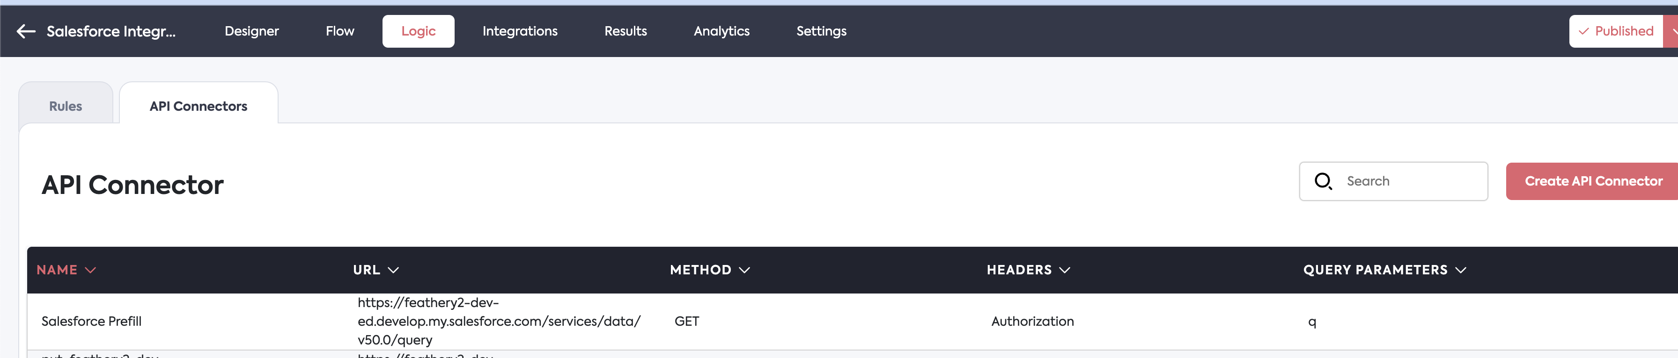Switch to the Rules tab
Image resolution: width=1678 pixels, height=358 pixels.
pyautogui.click(x=66, y=106)
